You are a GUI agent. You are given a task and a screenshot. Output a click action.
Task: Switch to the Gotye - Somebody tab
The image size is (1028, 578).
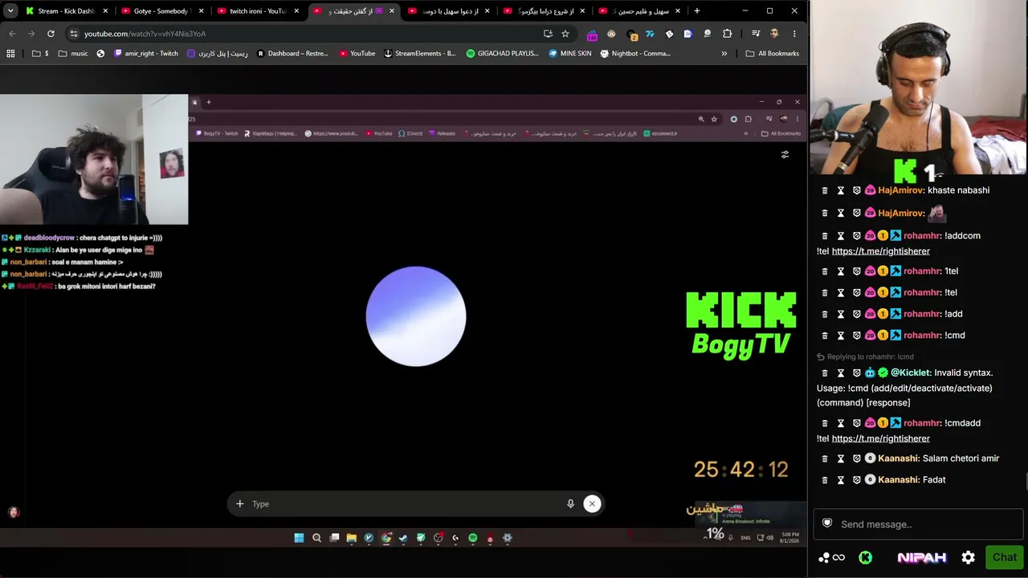pos(161,11)
